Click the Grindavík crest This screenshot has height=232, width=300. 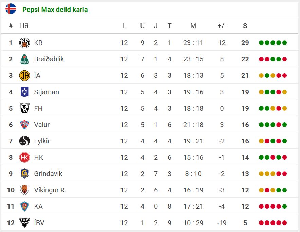click(24, 174)
